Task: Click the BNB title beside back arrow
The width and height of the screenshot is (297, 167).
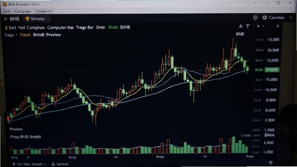Action: (x=14, y=19)
